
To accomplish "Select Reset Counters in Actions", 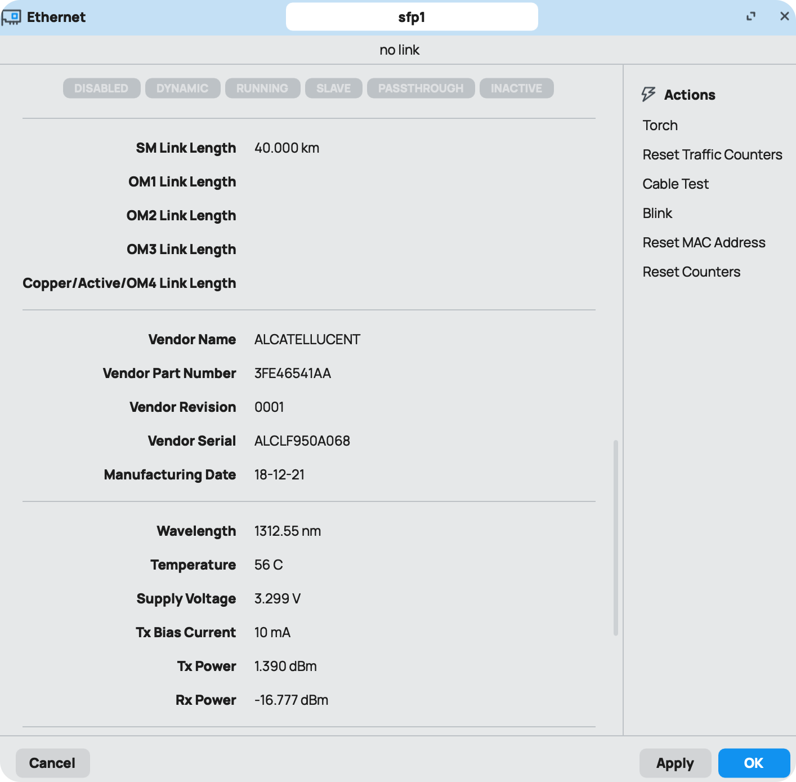I will pos(691,272).
